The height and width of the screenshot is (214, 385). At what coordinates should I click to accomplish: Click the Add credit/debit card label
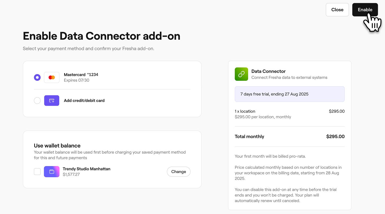pos(84,101)
